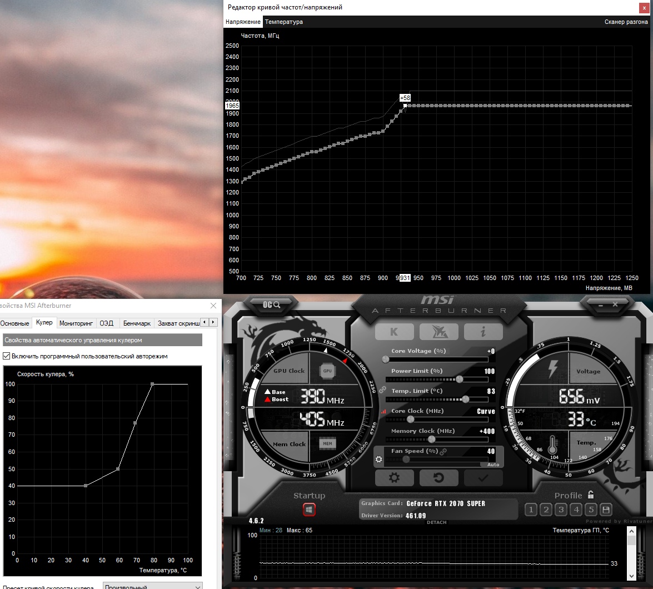Click the MEM chip icon in gauge
The image size is (653, 589).
click(x=327, y=444)
